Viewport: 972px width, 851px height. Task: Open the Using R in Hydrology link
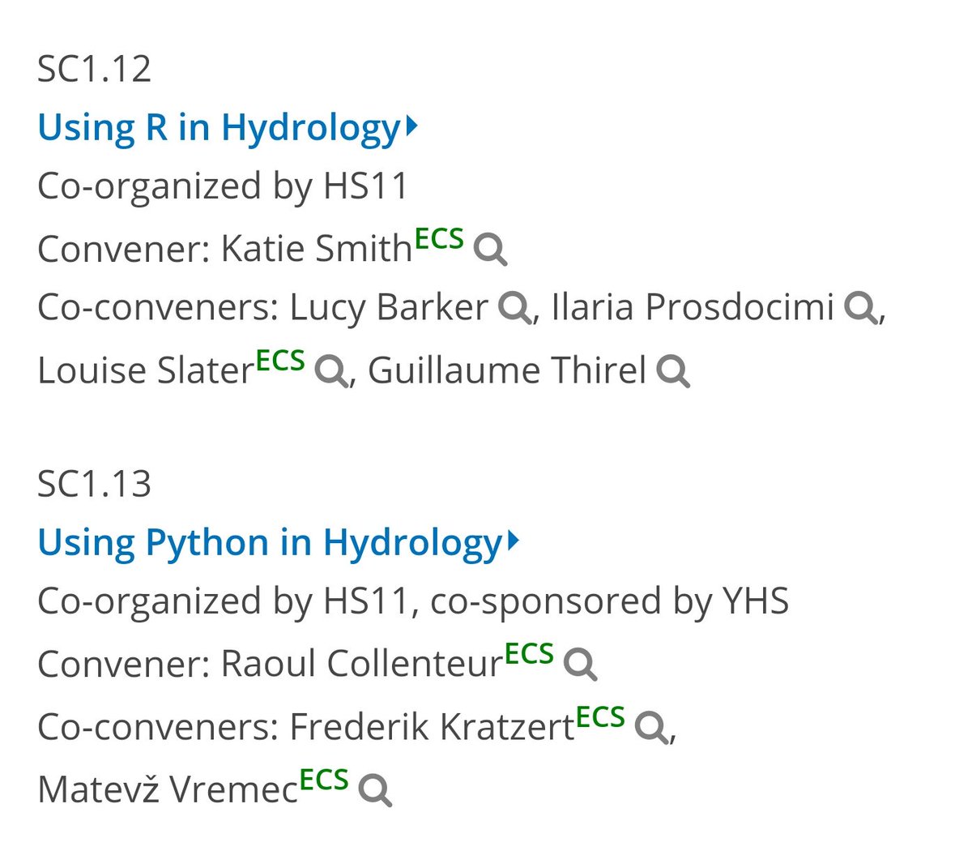coord(219,128)
